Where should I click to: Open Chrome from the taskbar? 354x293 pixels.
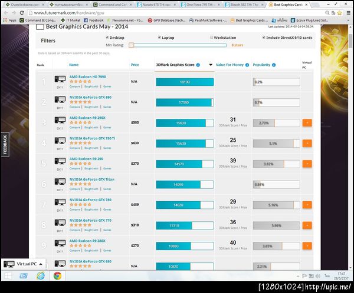coord(57,276)
